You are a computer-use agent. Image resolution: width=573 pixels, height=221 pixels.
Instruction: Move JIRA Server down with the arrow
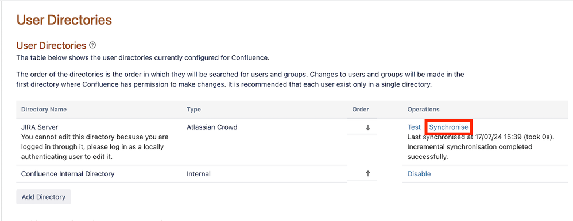(368, 127)
